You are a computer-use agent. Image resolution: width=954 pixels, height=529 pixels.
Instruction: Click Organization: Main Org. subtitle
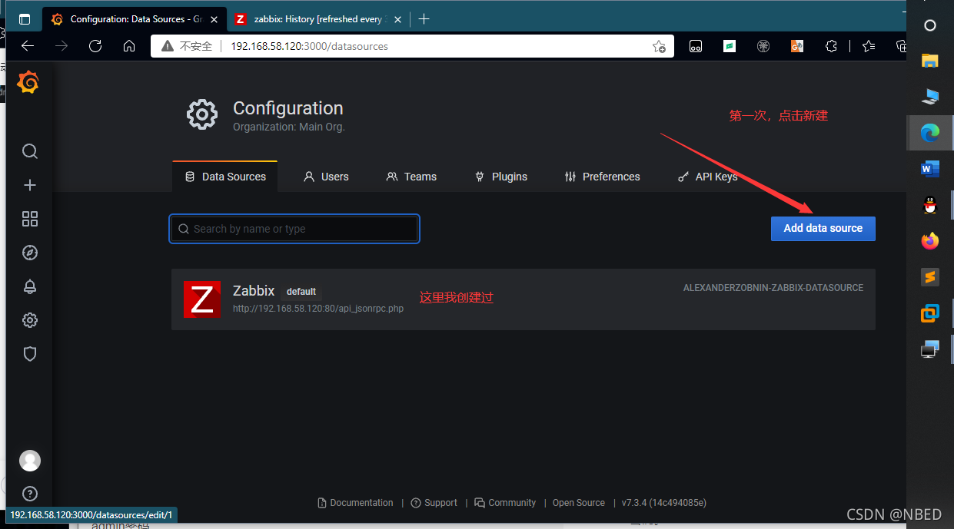289,127
